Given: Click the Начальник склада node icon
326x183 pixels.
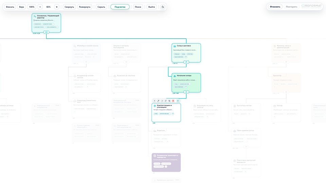Looking at the screenshot, I should [175, 76].
